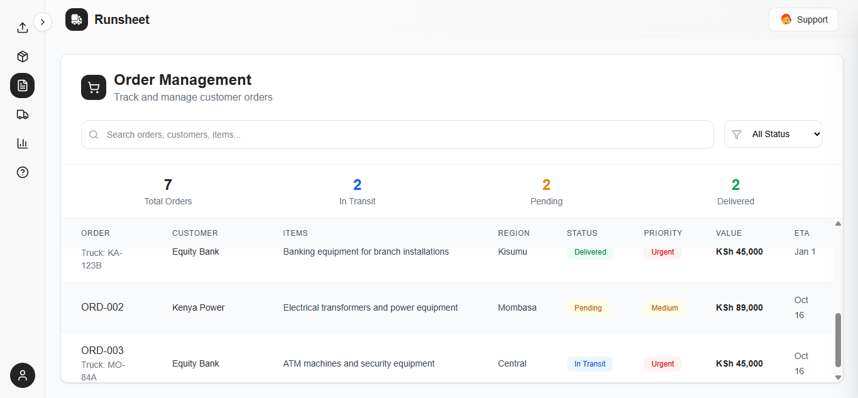Click the Runsheet truck logo

77,19
